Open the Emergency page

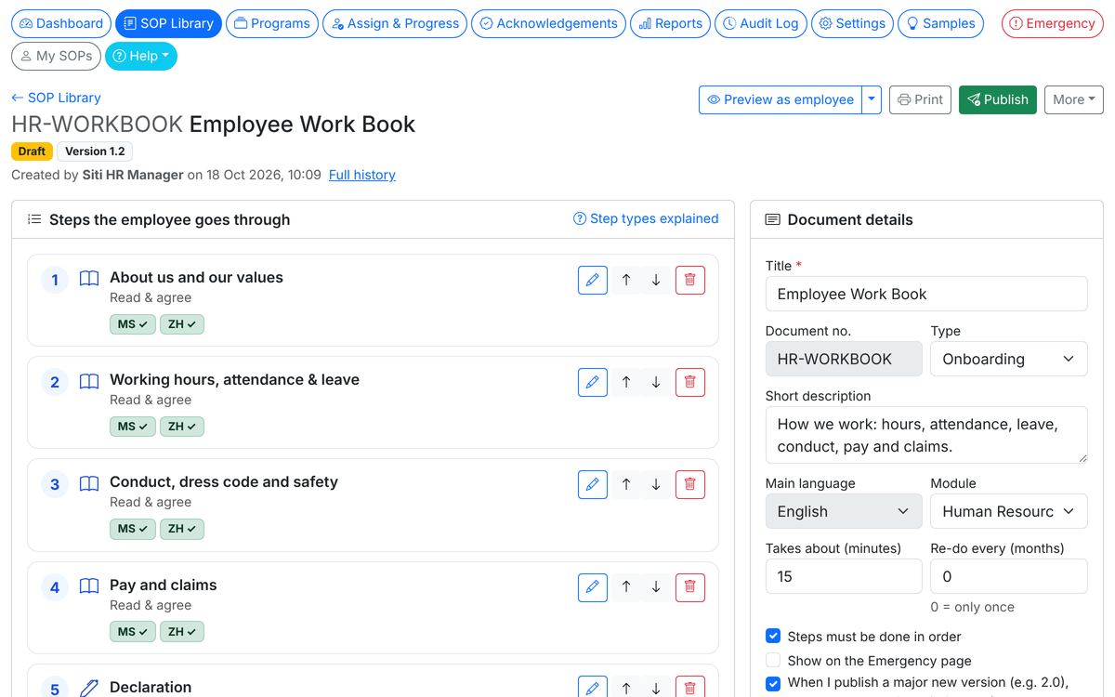pyautogui.click(x=1053, y=23)
